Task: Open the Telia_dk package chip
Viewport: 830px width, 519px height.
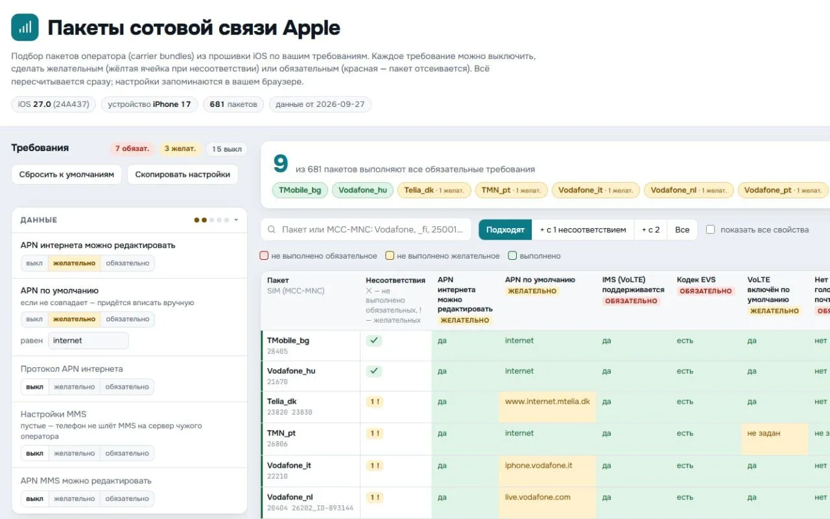Action: tap(434, 190)
